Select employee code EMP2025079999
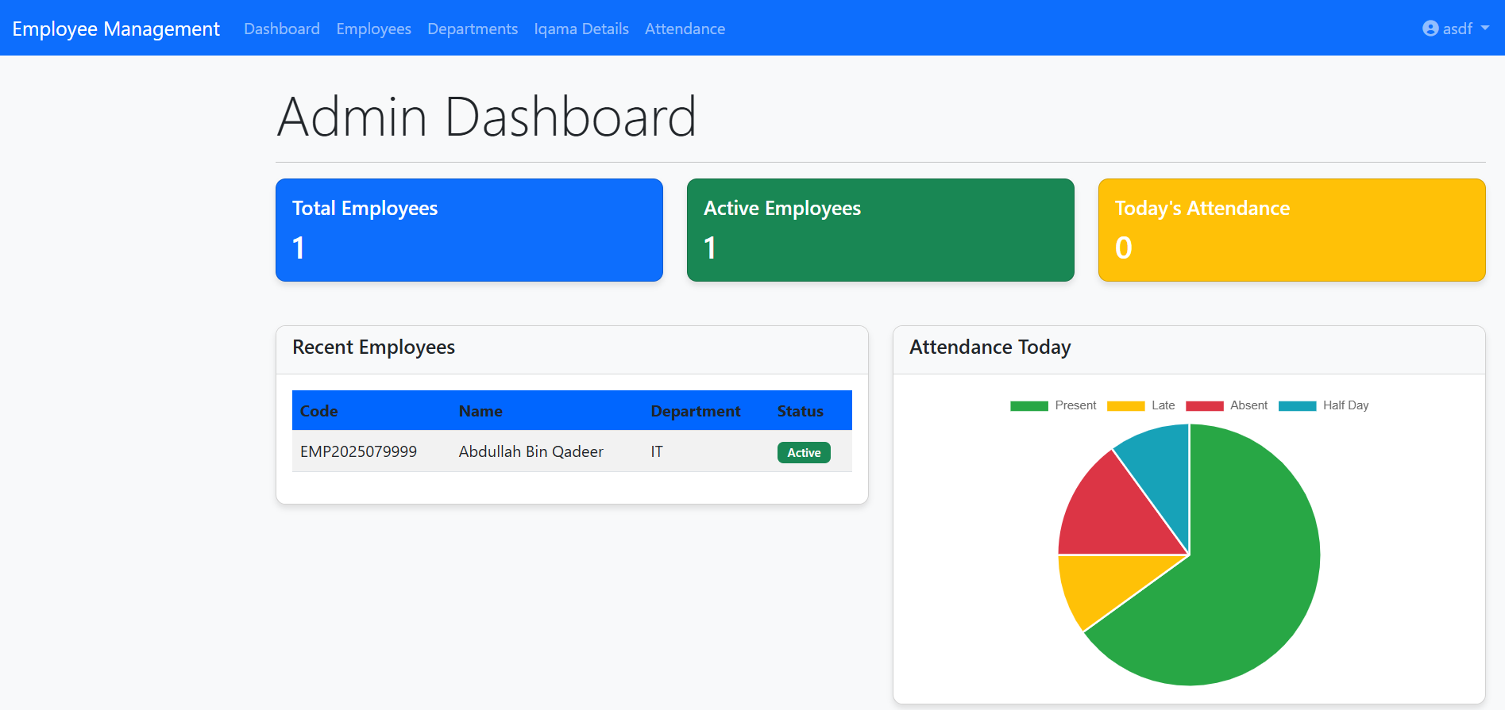The width and height of the screenshot is (1505, 710). coord(358,451)
